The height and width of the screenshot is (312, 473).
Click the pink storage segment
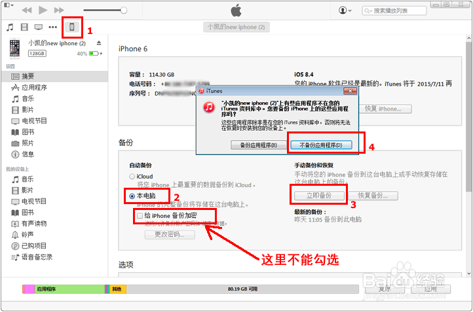pos(29,289)
